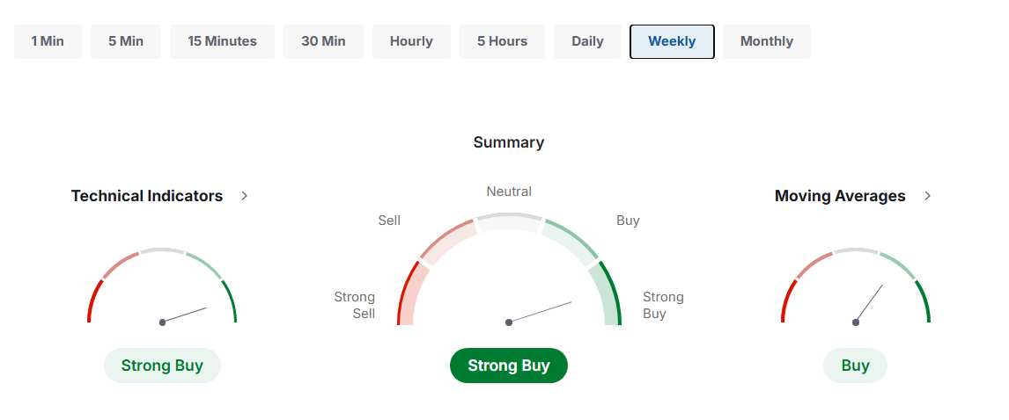The image size is (1009, 420).
Task: Switch to the 5 Min timeframe
Action: (126, 41)
